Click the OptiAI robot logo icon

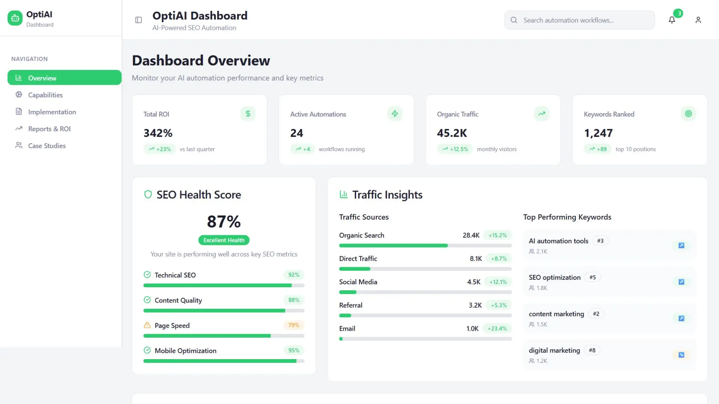15,18
